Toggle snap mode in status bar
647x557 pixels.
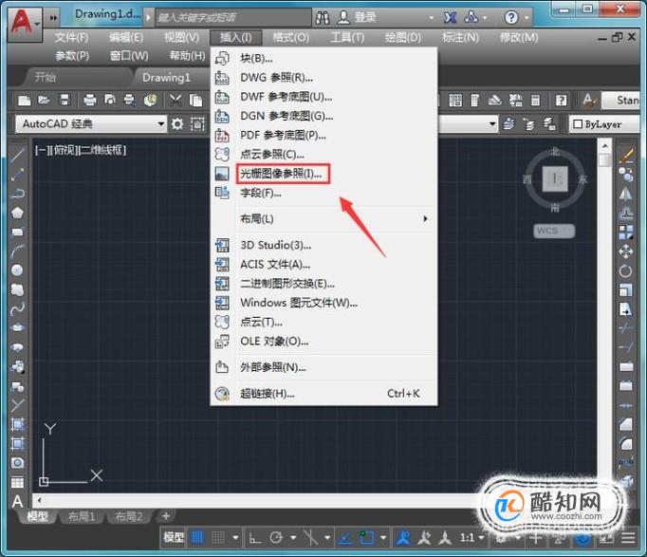[218, 538]
